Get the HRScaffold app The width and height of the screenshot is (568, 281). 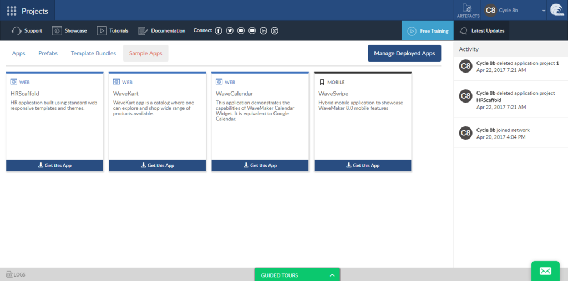(55, 165)
